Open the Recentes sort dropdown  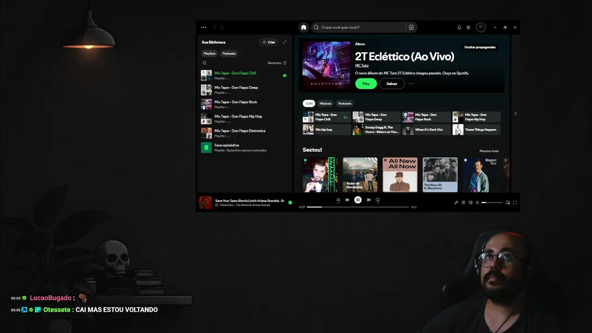[x=277, y=63]
